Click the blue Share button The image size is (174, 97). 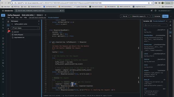pos(165,16)
